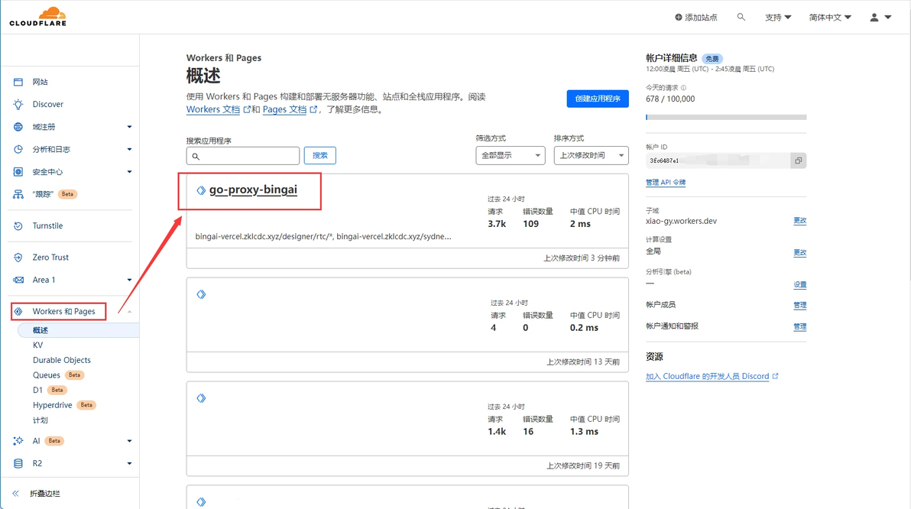This screenshot has height=509, width=911.
Task: Click the Change link for compute setting
Action: point(800,253)
